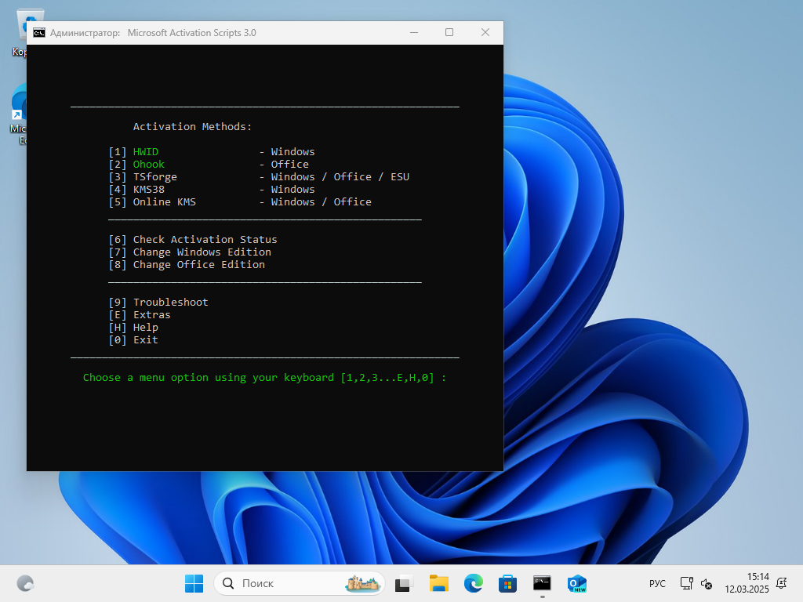Click the muted volume tray icon
This screenshot has height=602, width=803.
point(707,583)
